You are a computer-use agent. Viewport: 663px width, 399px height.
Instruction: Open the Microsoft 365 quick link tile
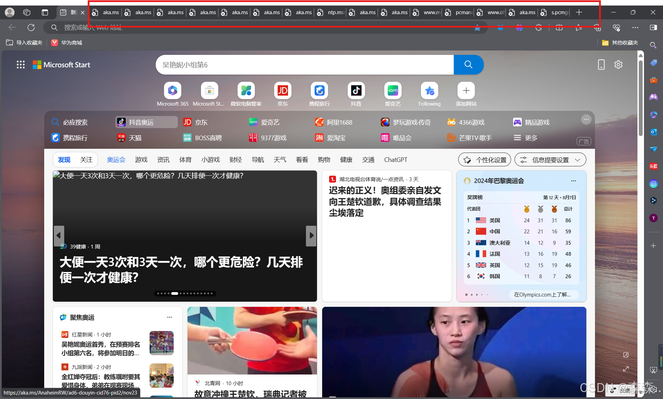pos(173,94)
